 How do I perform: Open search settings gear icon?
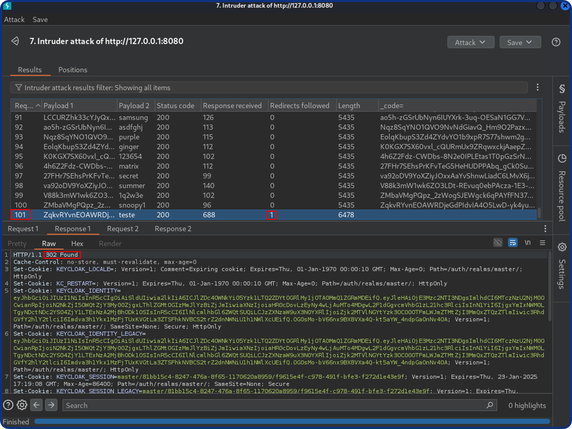point(22,405)
